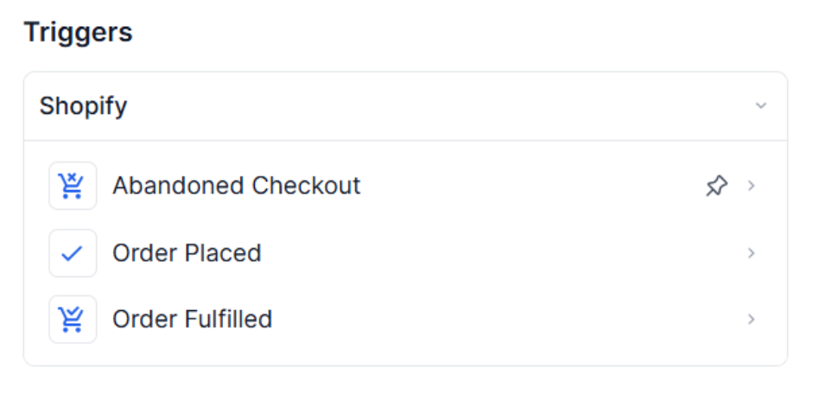Click the Order Placed checkmark icon
813x393 pixels.
(x=73, y=253)
